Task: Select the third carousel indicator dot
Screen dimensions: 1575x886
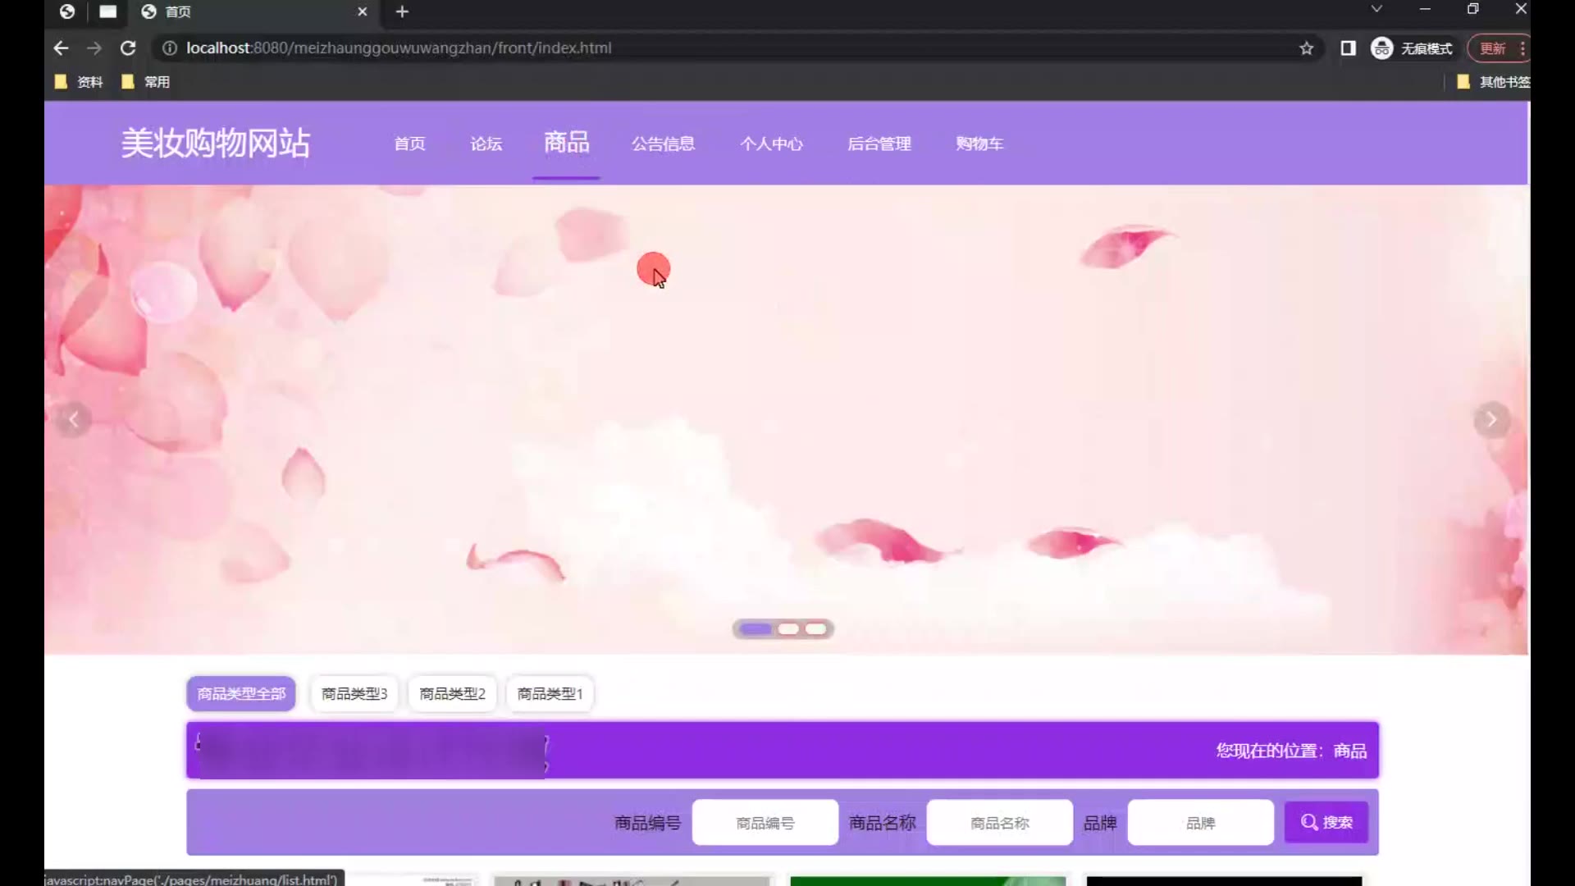Action: pos(815,629)
